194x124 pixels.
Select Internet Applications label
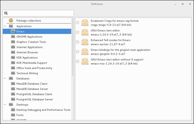click(29, 47)
